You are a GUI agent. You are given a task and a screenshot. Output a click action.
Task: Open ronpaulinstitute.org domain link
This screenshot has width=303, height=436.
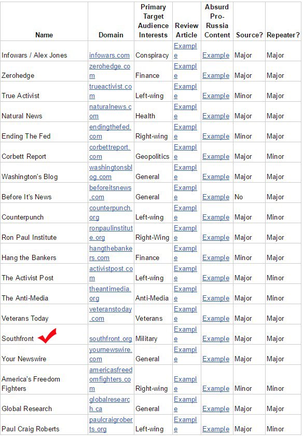tap(111, 233)
